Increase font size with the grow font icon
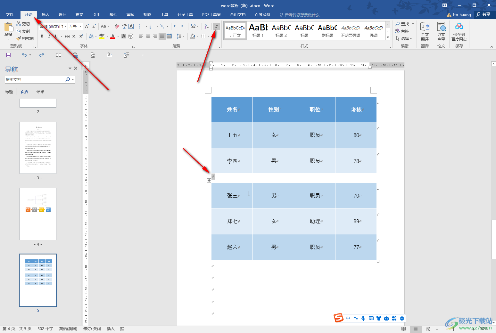496x333 pixels. tap(87, 26)
